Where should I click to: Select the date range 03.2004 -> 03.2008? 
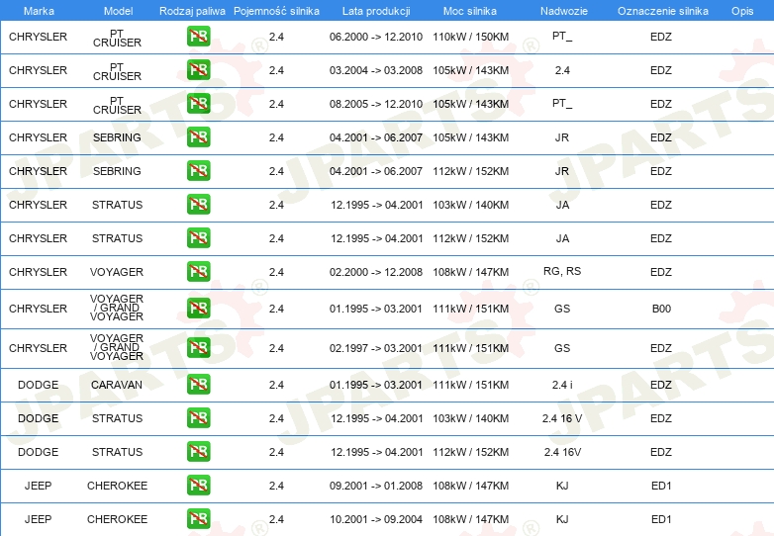376,70
